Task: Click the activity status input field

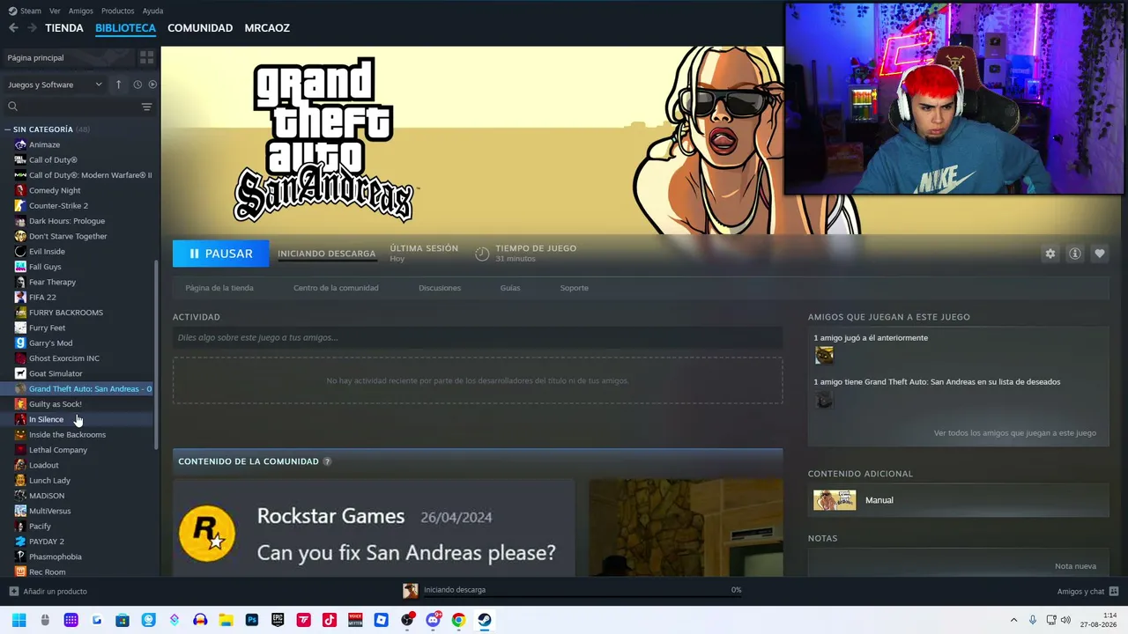Action: click(478, 337)
